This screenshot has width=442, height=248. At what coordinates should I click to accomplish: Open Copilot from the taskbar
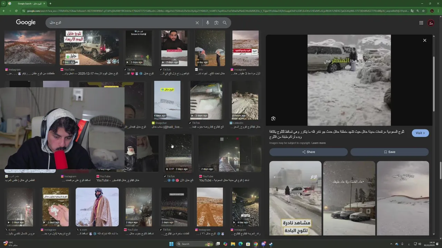point(225,244)
